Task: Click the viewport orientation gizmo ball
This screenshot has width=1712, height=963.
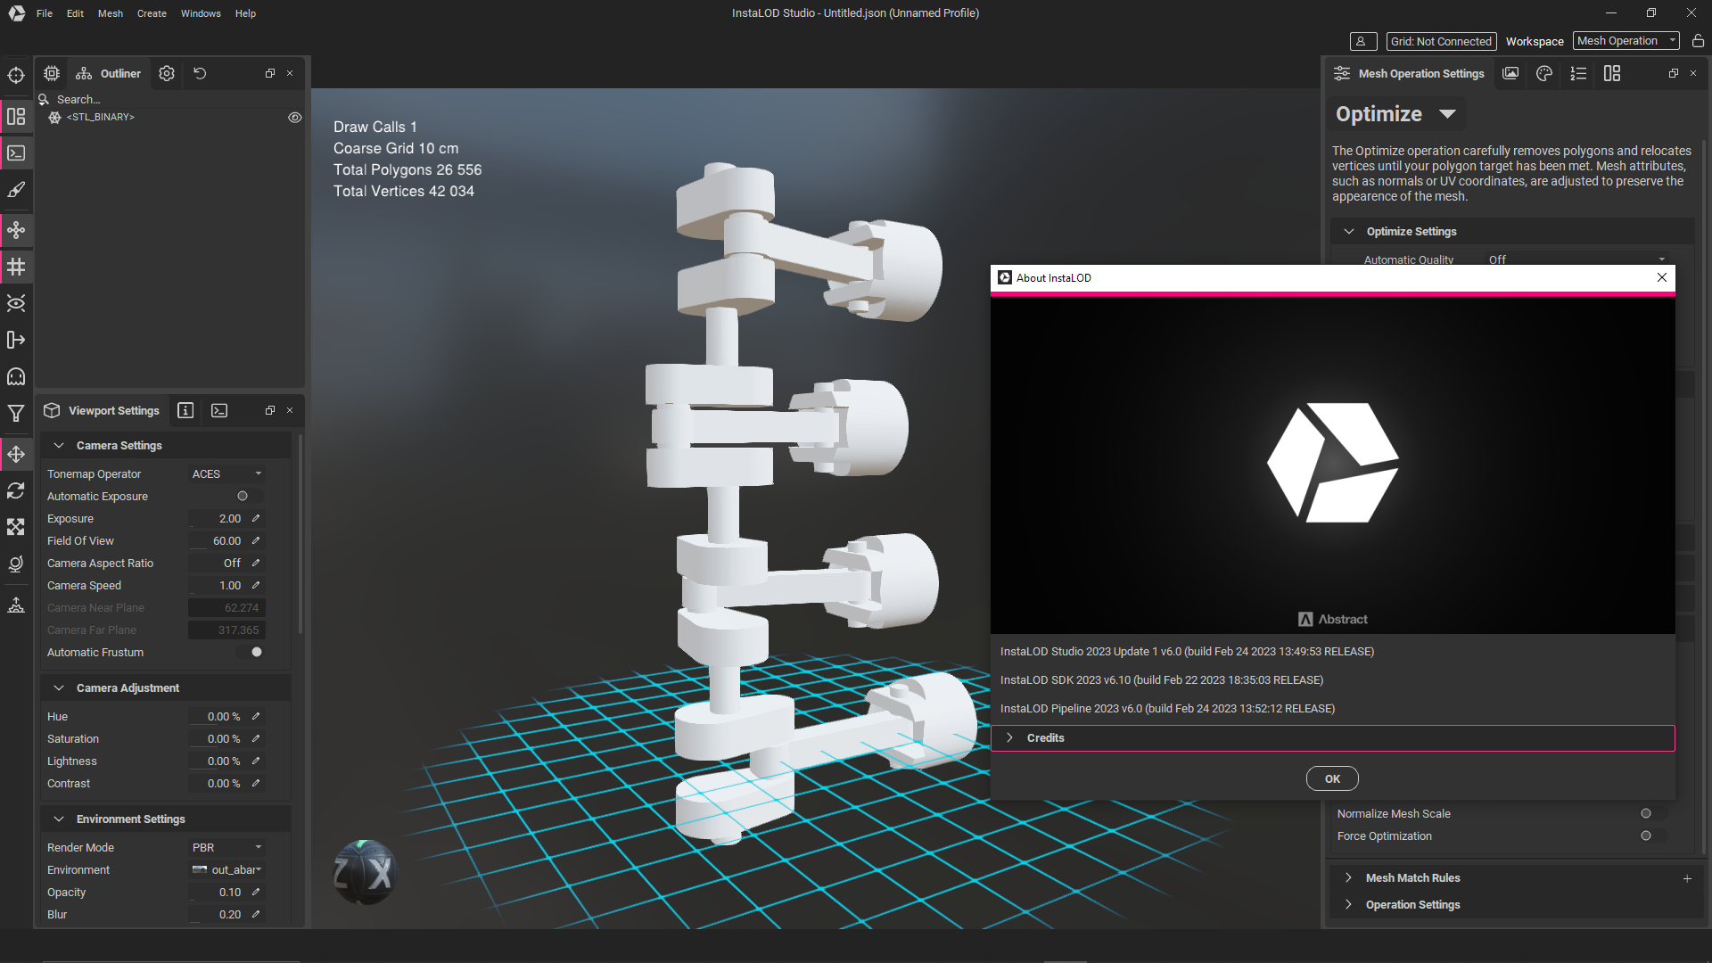Action: (365, 872)
